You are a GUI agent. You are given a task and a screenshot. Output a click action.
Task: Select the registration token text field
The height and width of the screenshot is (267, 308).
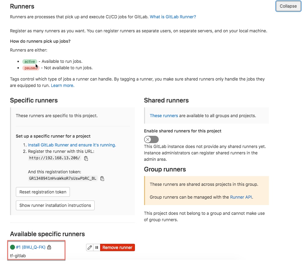point(63,179)
